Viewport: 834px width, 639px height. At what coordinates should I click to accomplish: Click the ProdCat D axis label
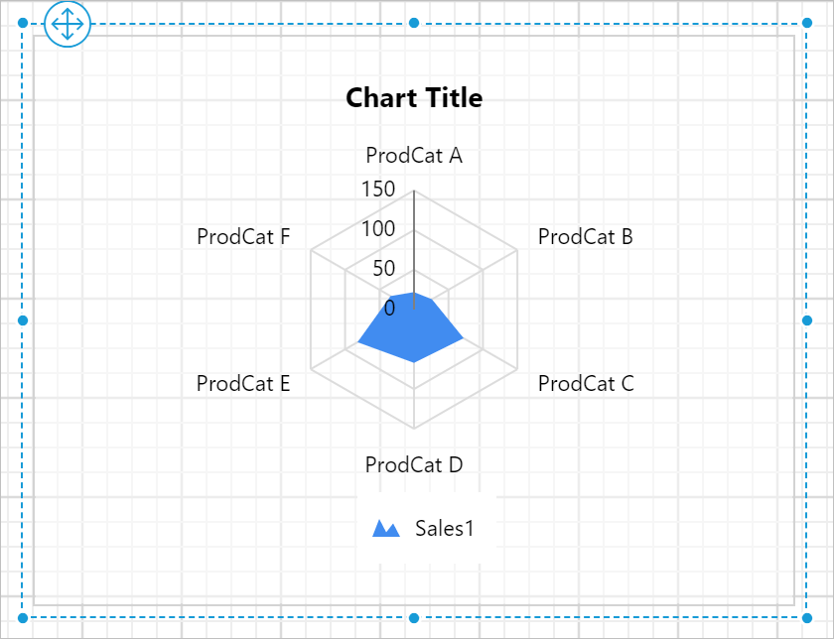(416, 464)
